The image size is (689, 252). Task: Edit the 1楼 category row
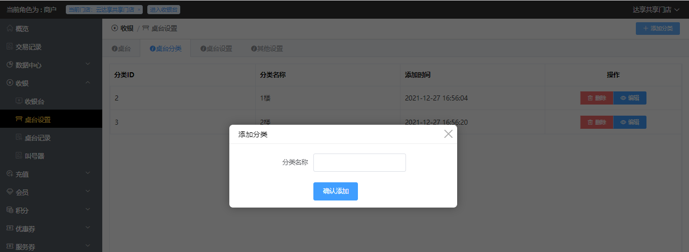click(630, 98)
